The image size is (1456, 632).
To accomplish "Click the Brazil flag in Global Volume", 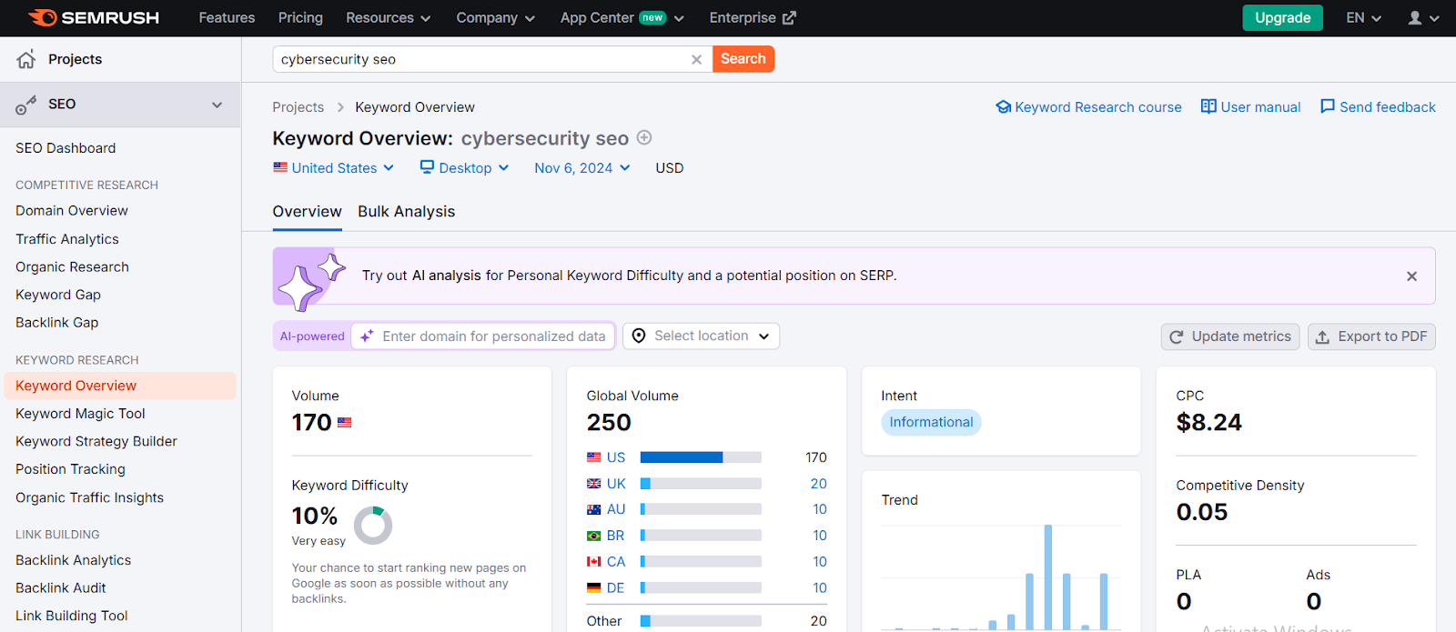I will tap(593, 536).
